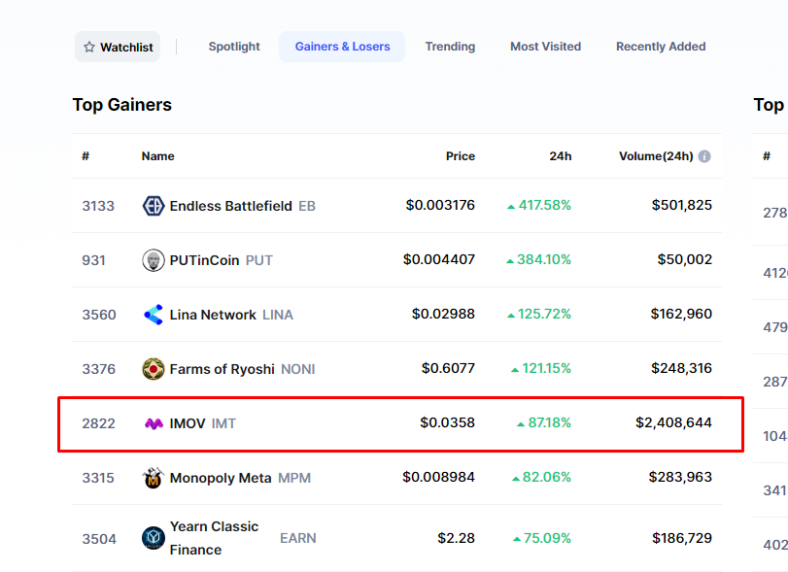The height and width of the screenshot is (572, 788).
Task: Open the Yearn Classic Finance coin page
Action: pyautogui.click(x=214, y=538)
